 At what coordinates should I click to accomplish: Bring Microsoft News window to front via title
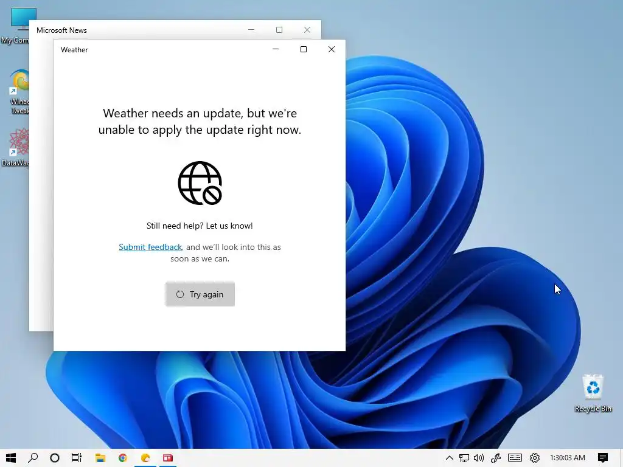[x=61, y=30]
